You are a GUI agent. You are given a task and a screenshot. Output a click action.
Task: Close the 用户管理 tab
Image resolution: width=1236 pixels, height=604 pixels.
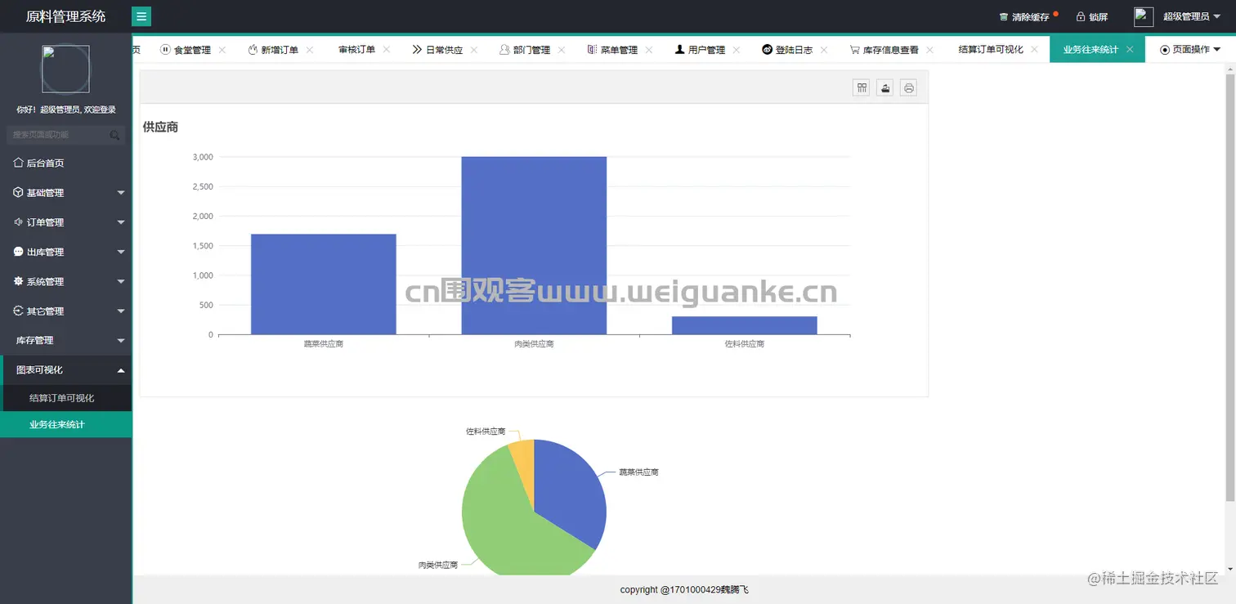coord(737,50)
